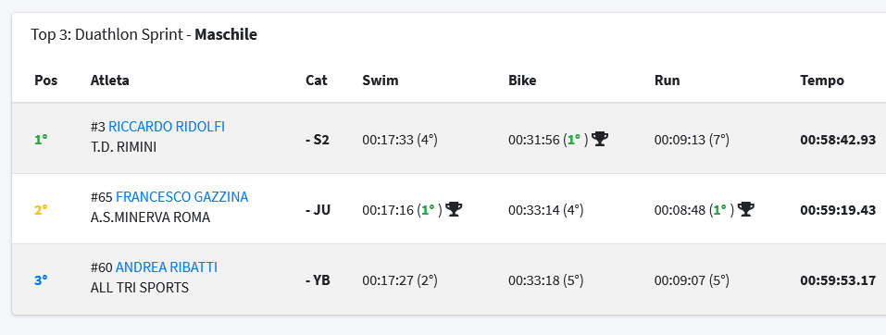Click the Atleta column header

point(109,81)
